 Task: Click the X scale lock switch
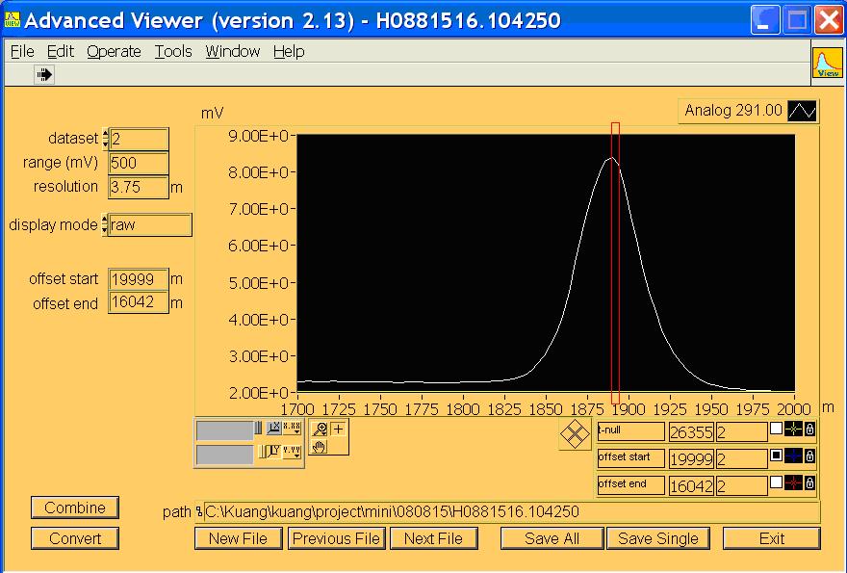pos(258,429)
